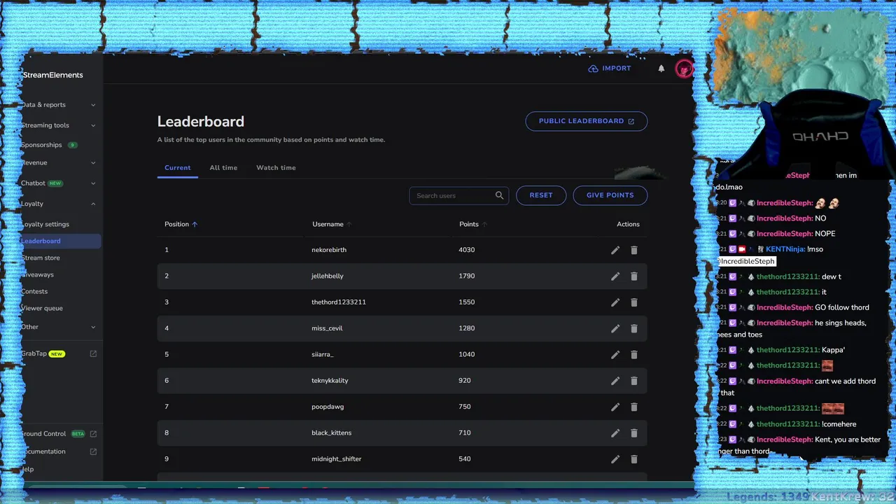Delete siiarra_ from the leaderboard
896x504 pixels.
click(x=634, y=355)
